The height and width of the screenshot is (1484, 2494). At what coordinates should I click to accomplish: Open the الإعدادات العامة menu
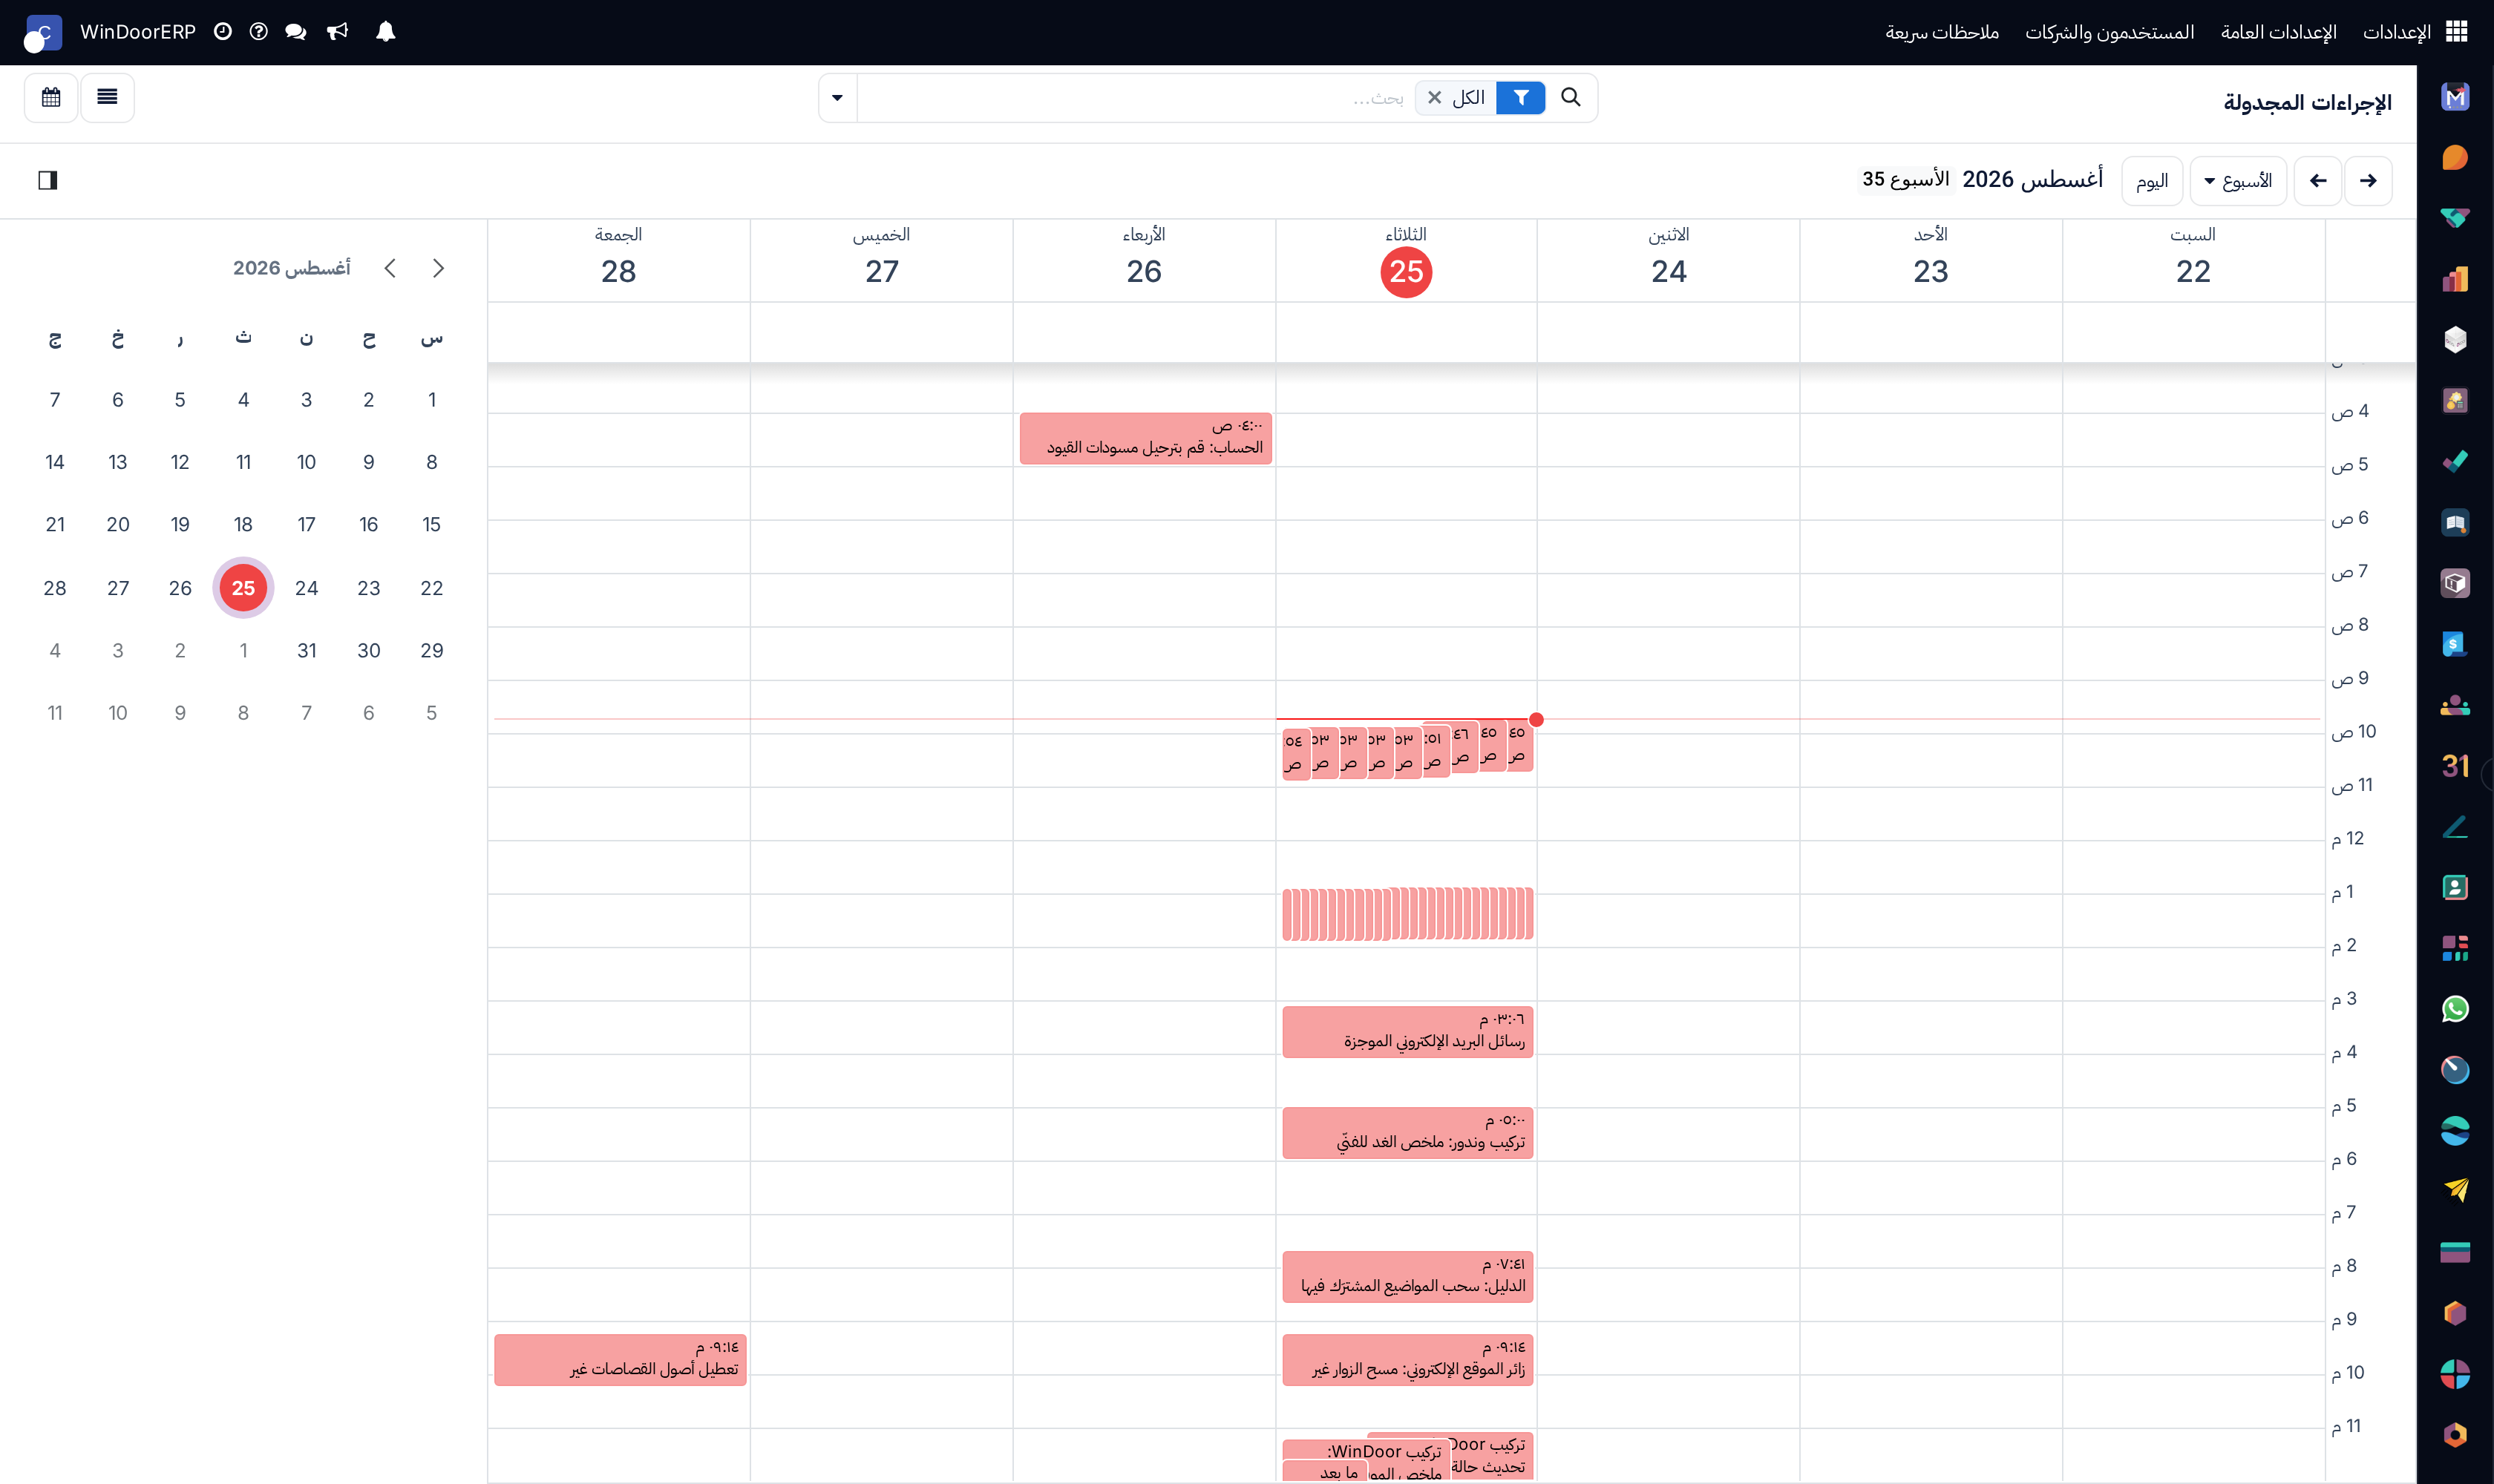(x=2278, y=32)
